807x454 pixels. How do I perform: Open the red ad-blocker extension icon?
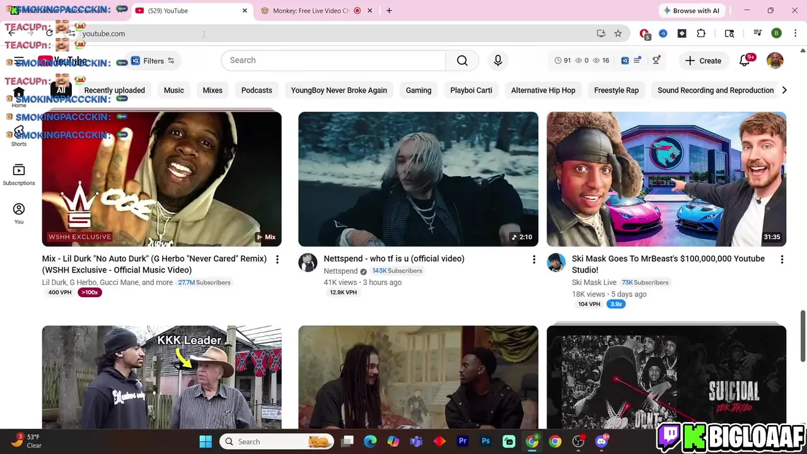(644, 34)
